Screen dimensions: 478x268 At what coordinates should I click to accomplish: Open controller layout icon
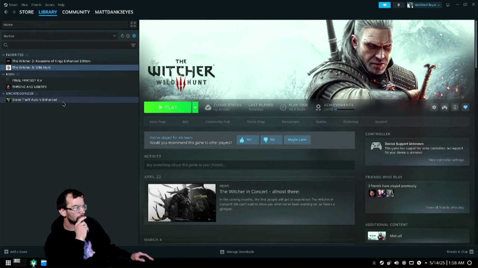click(x=444, y=107)
